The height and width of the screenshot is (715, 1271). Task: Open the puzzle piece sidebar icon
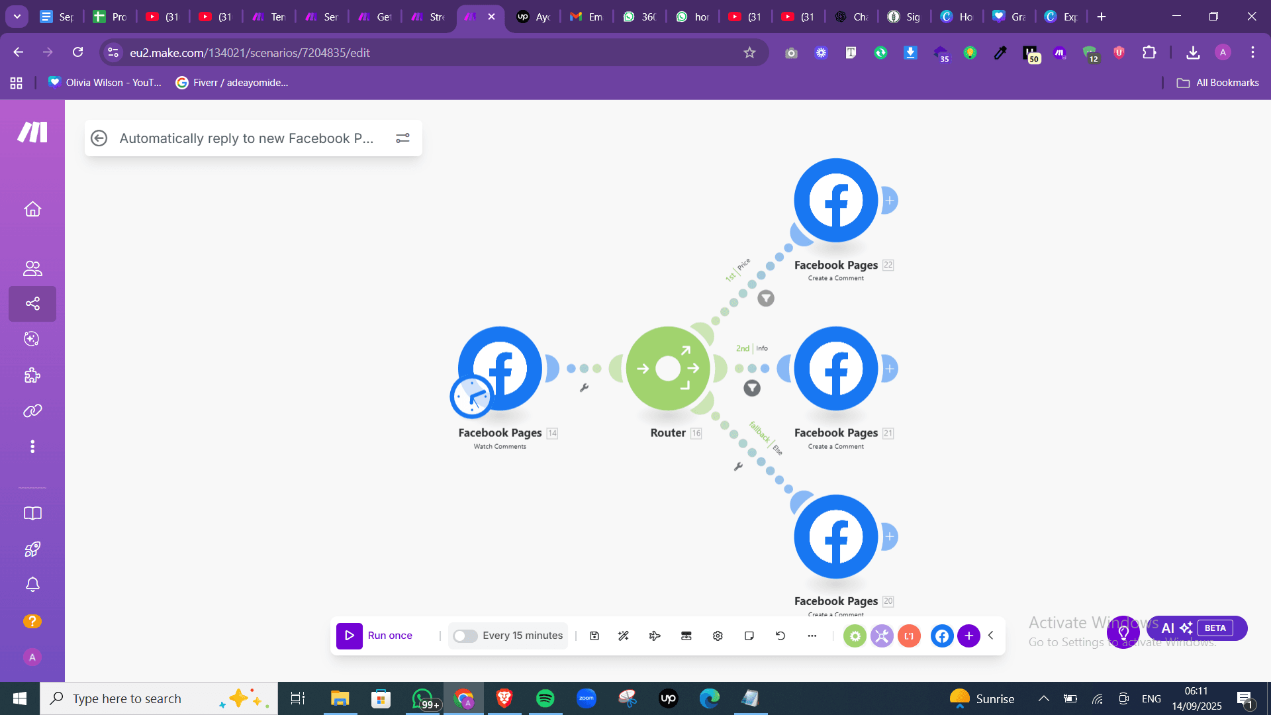pos(32,375)
